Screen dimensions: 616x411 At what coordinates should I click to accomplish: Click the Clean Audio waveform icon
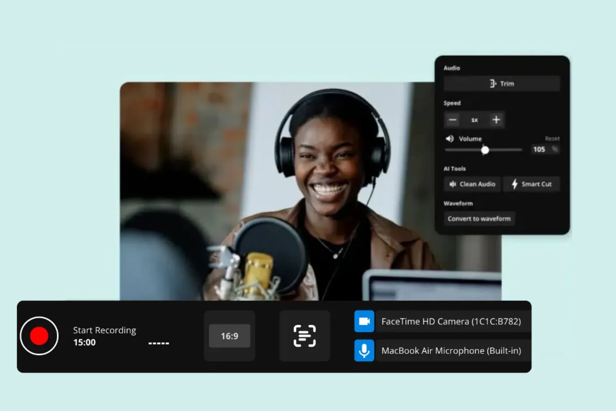(x=452, y=184)
